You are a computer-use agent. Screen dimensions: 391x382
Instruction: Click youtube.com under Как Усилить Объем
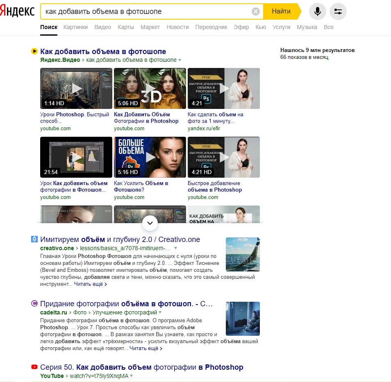pyautogui.click(x=129, y=197)
